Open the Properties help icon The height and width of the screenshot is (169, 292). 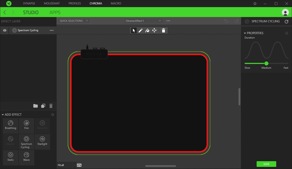pos(287,33)
